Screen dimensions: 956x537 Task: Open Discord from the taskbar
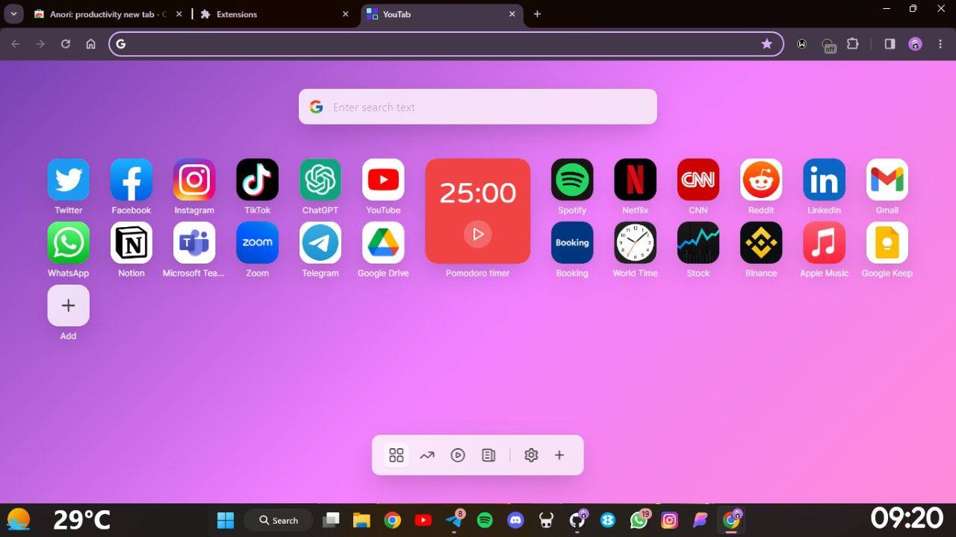515,520
